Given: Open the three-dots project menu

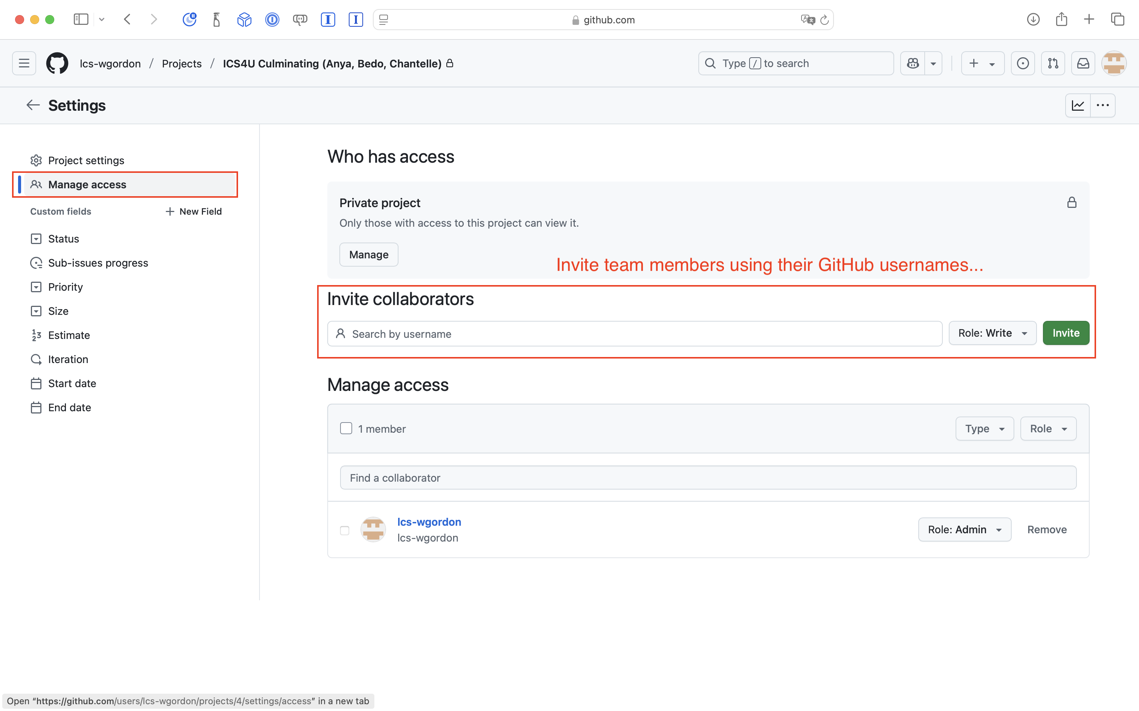Looking at the screenshot, I should pos(1103,105).
